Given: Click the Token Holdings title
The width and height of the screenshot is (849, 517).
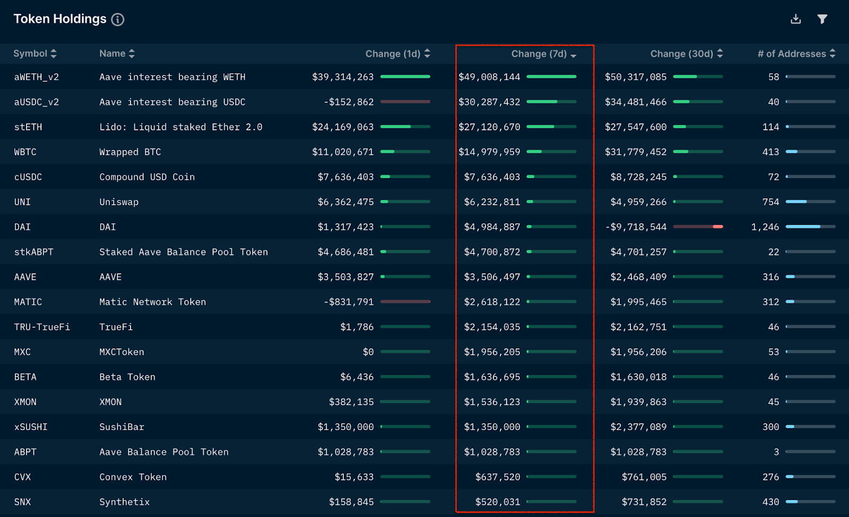Looking at the screenshot, I should point(60,19).
